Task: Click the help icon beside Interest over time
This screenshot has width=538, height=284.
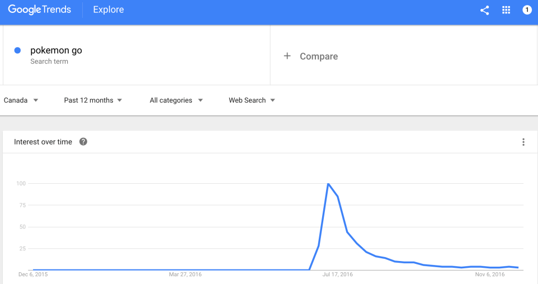Action: click(x=83, y=142)
